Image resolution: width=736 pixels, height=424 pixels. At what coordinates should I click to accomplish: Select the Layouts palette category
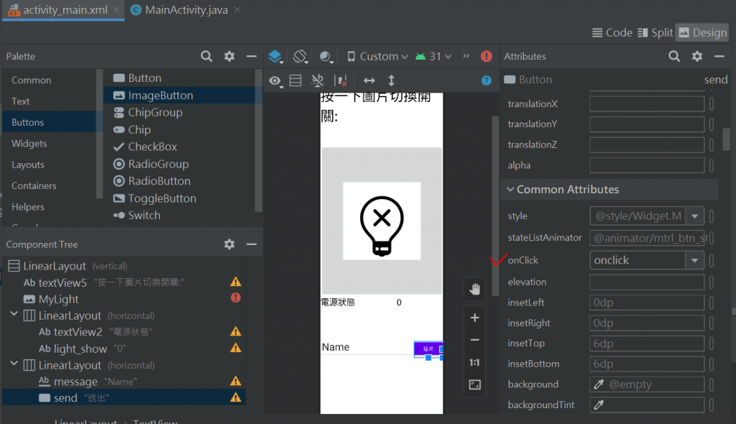point(28,165)
